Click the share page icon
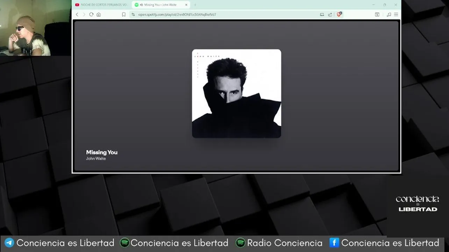449x252 pixels. [330, 14]
